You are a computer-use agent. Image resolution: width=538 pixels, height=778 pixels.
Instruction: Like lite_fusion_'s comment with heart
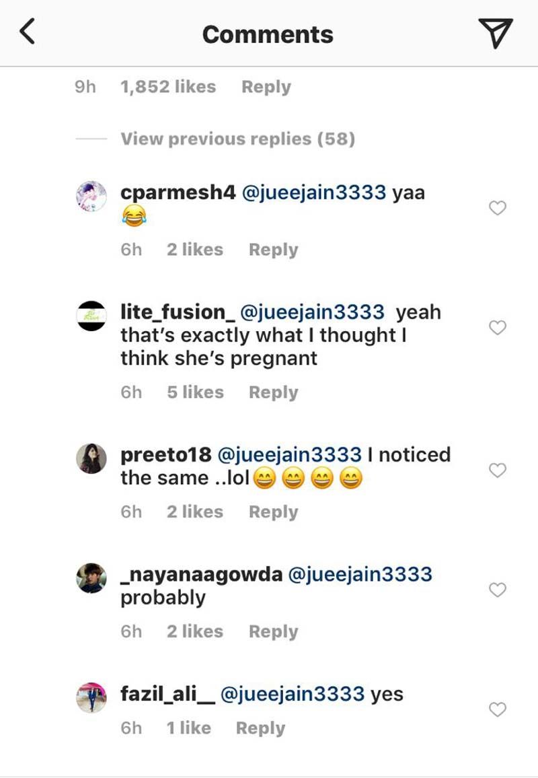click(x=497, y=328)
